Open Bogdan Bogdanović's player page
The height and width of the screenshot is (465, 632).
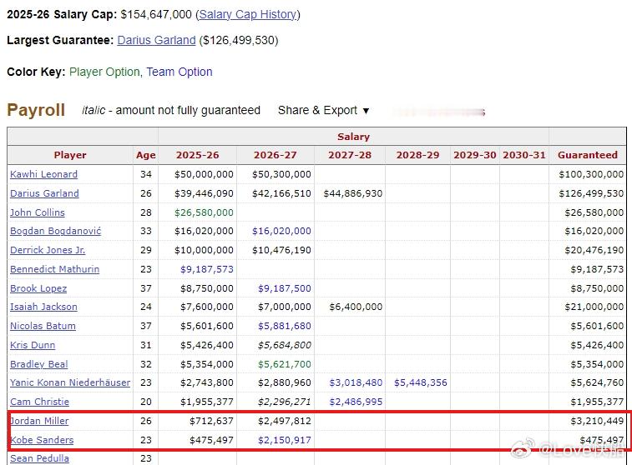[55, 231]
